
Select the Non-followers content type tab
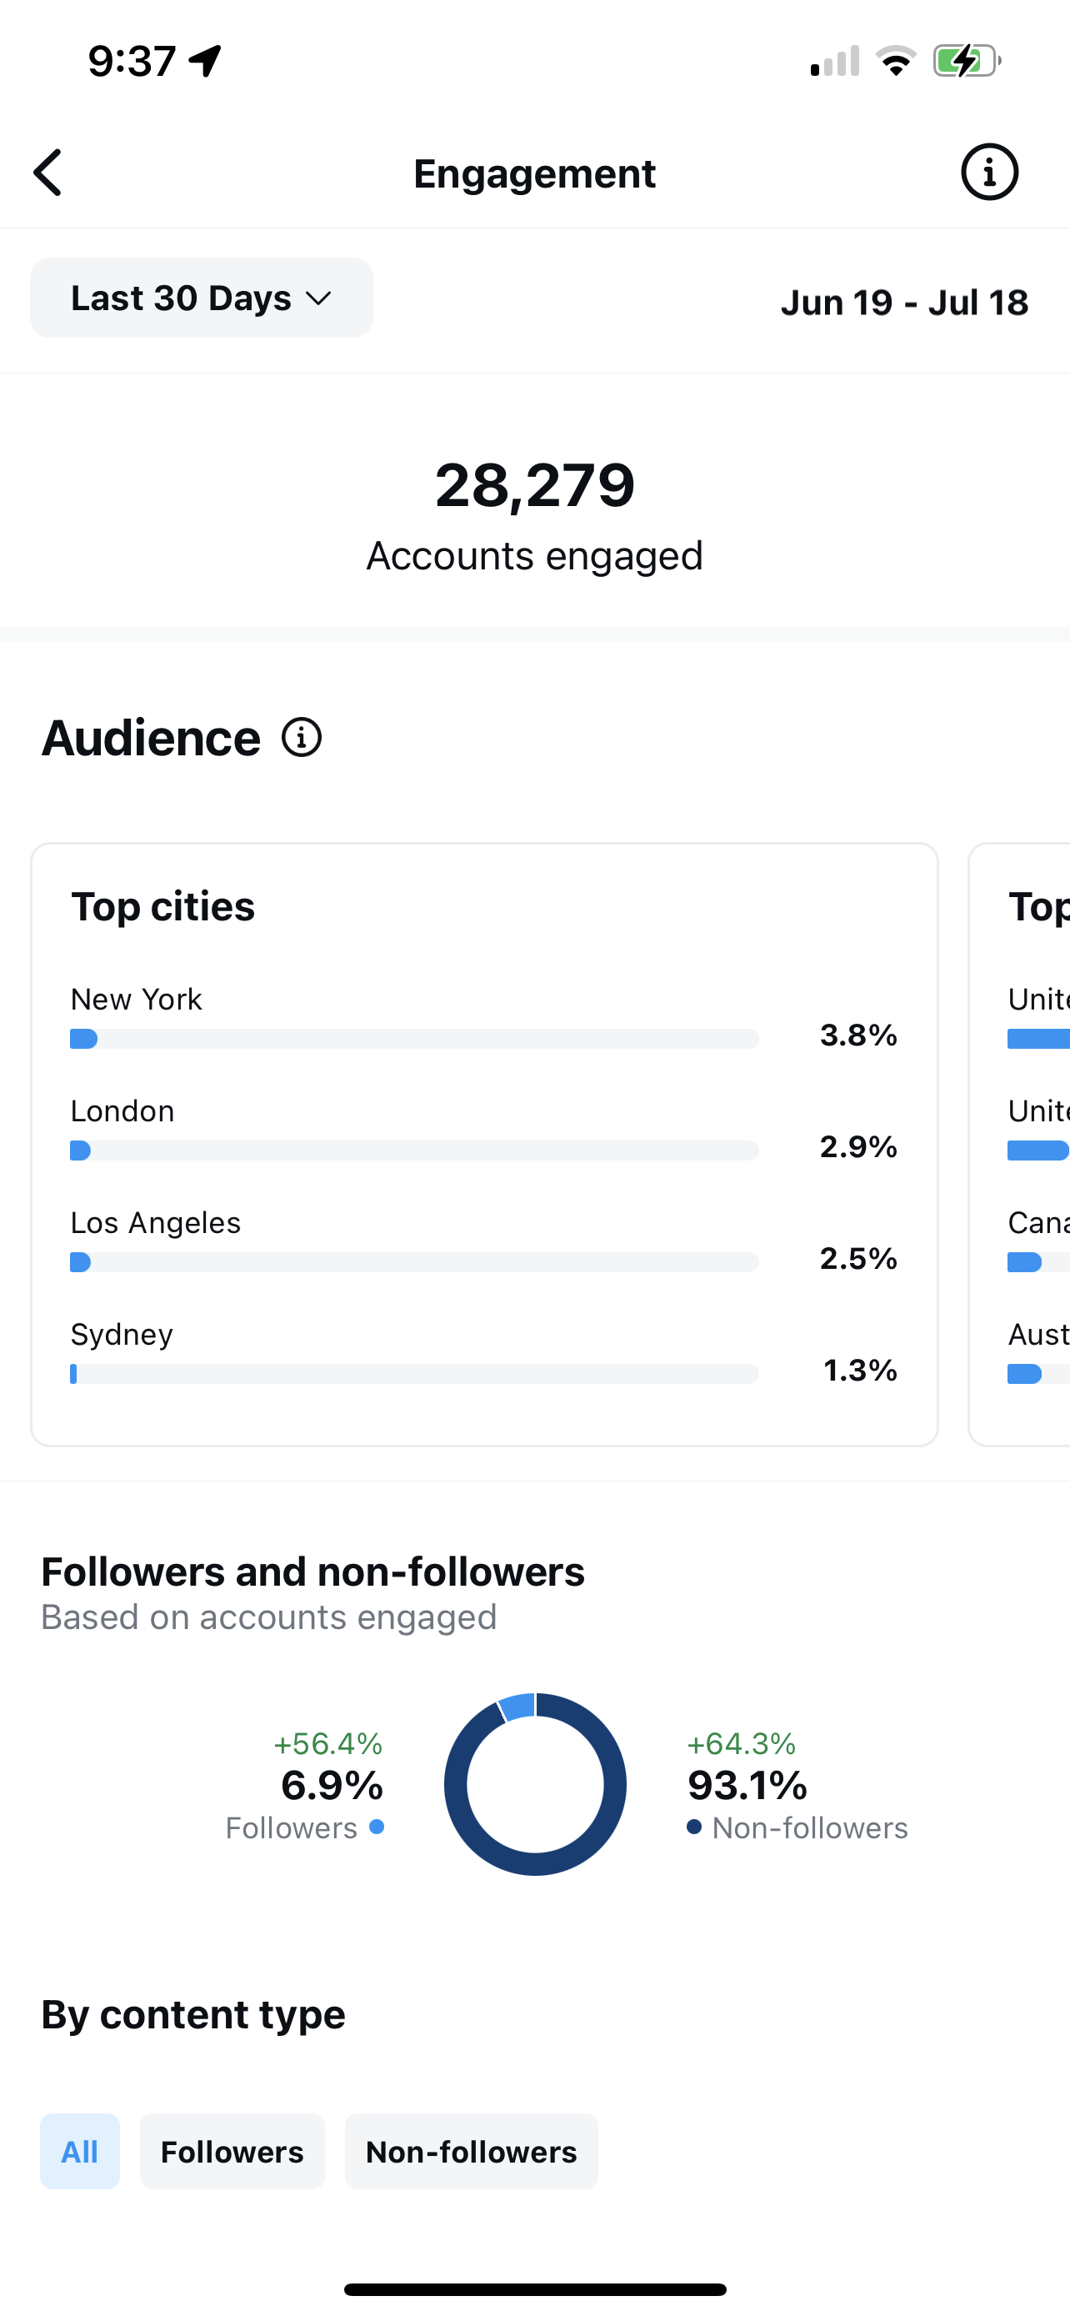click(x=471, y=2152)
